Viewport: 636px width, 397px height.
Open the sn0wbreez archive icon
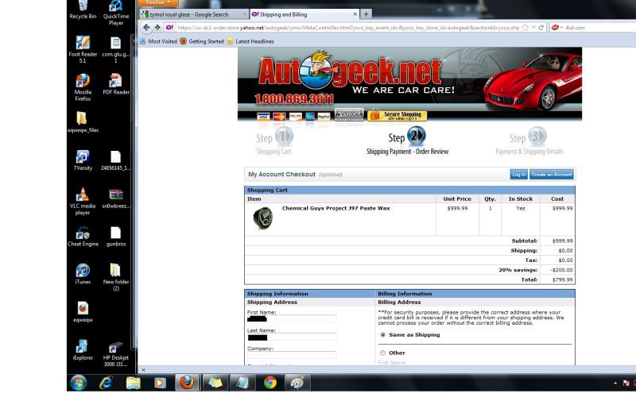pyautogui.click(x=115, y=198)
